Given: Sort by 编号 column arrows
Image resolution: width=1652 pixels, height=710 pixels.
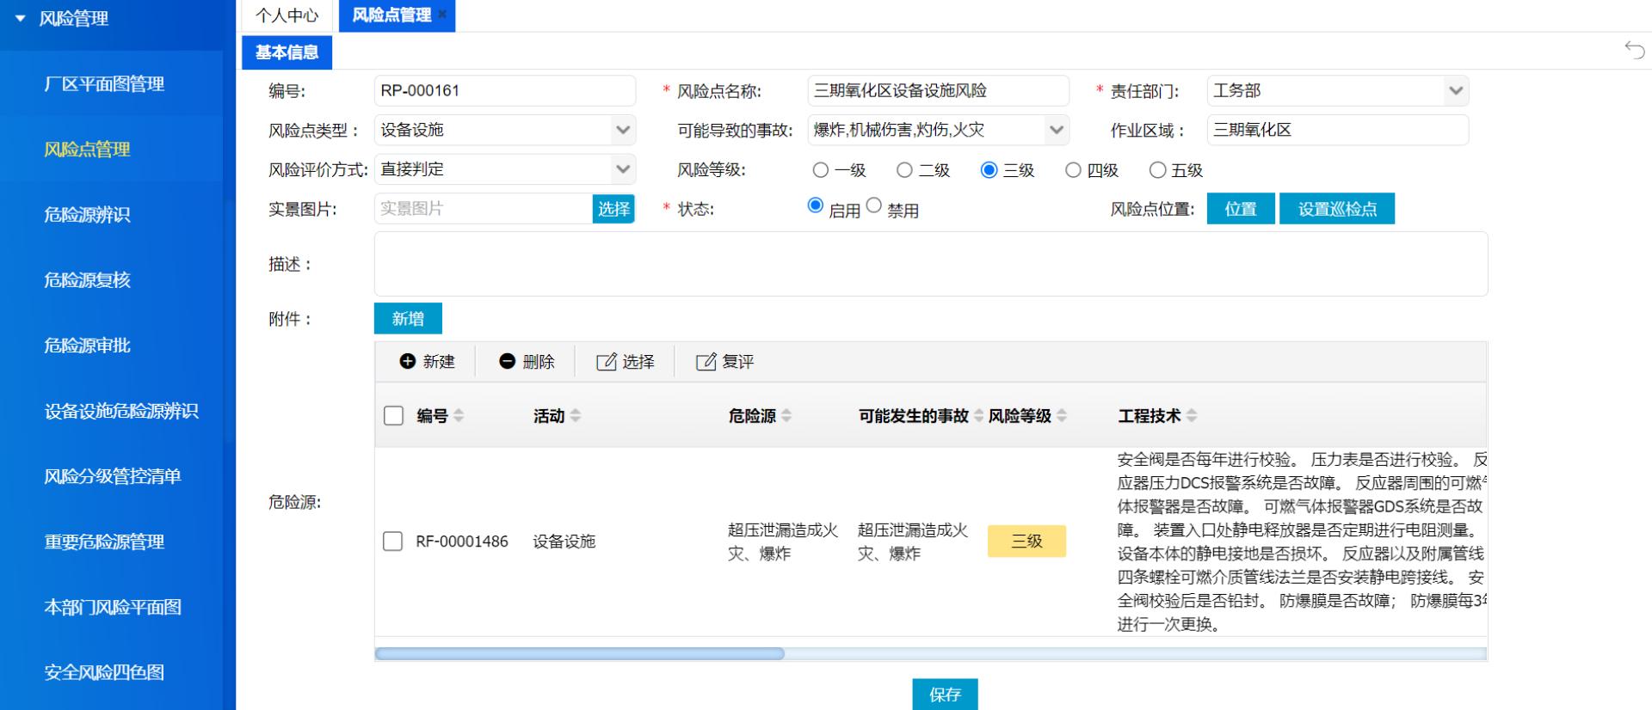Looking at the screenshot, I should [x=459, y=416].
